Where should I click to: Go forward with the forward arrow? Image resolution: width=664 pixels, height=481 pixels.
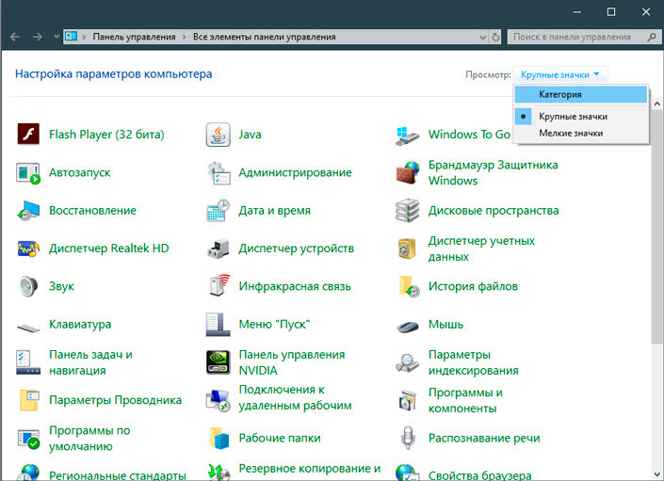pos(38,38)
